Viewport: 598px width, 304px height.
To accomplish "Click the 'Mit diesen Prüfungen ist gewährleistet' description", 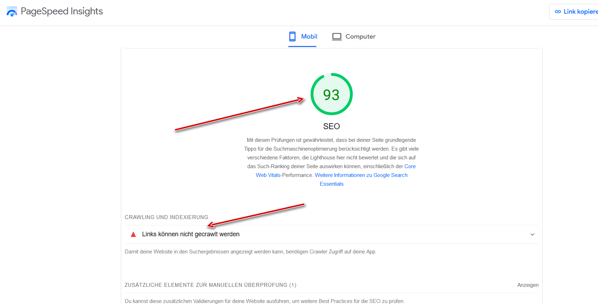I will click(331, 162).
